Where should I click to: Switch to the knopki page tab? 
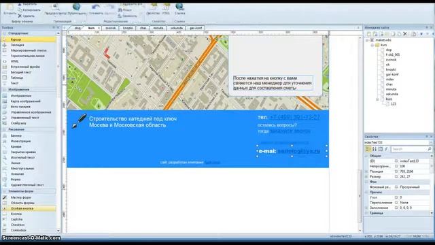pos(128,28)
